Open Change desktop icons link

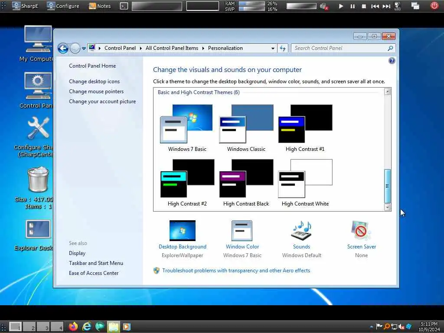coord(94,81)
